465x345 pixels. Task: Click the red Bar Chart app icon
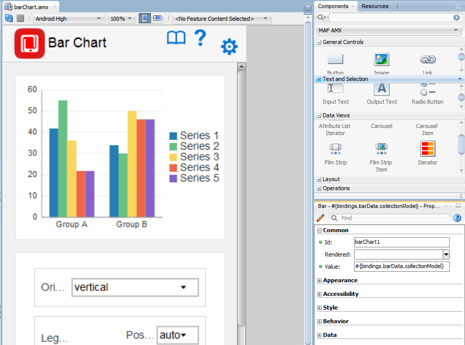coord(30,44)
